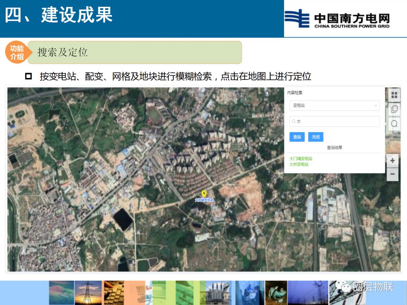Click the 查询 button
Screen dimensions: 407x305
(297, 137)
